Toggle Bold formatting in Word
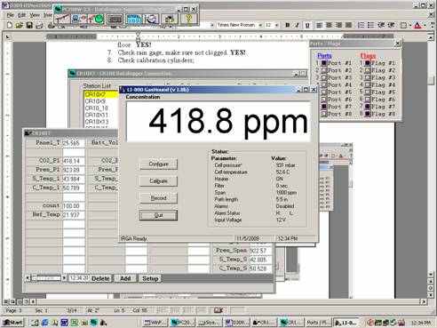The height and width of the screenshot is (328, 437). pyautogui.click(x=288, y=25)
